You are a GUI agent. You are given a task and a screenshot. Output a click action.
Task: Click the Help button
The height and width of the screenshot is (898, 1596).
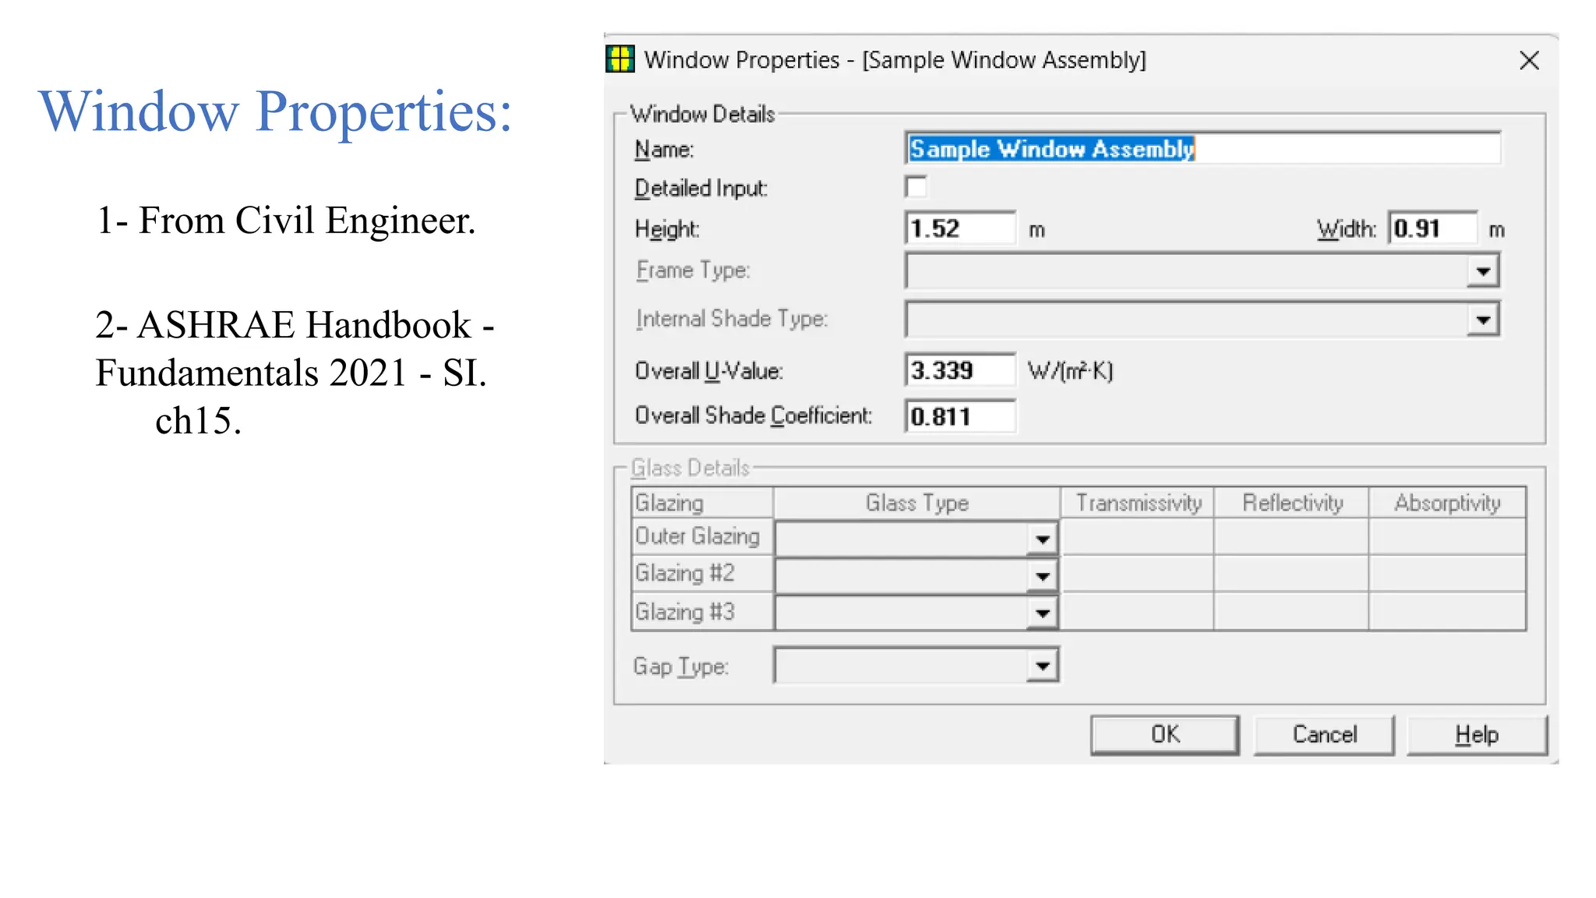[1477, 734]
